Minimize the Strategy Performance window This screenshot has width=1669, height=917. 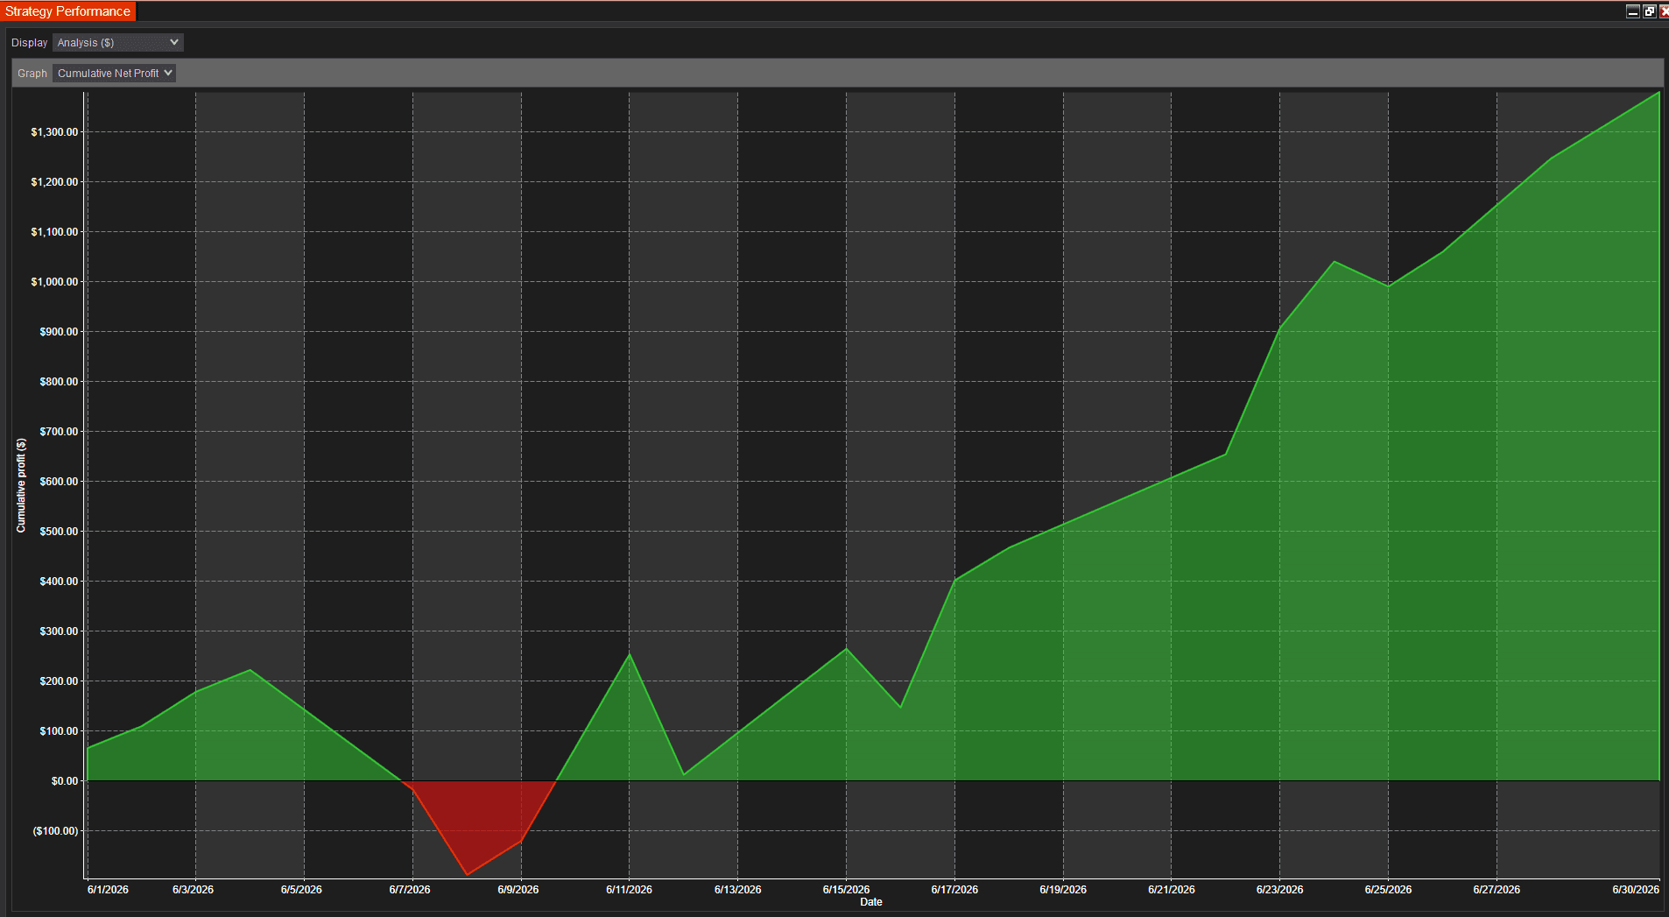(x=1633, y=11)
